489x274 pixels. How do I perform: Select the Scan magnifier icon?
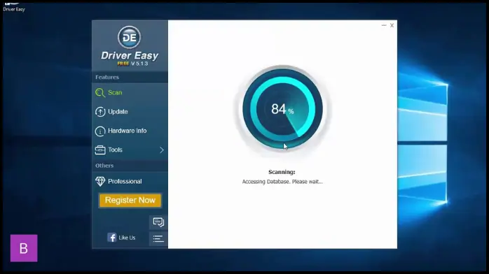[x=100, y=93]
